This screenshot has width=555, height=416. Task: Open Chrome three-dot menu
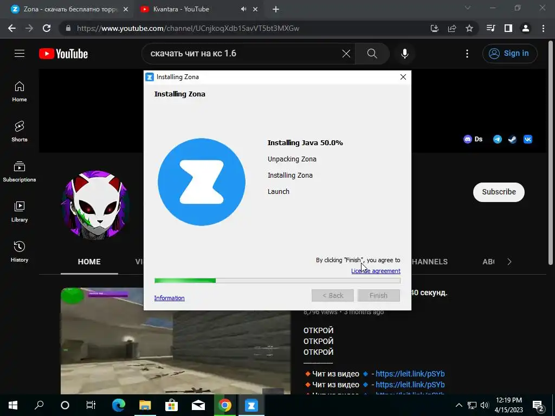[x=543, y=28]
